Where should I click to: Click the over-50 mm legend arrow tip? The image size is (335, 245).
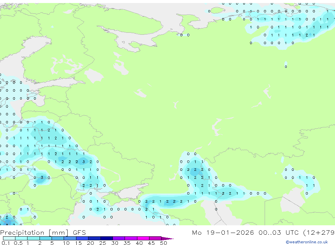(168, 239)
